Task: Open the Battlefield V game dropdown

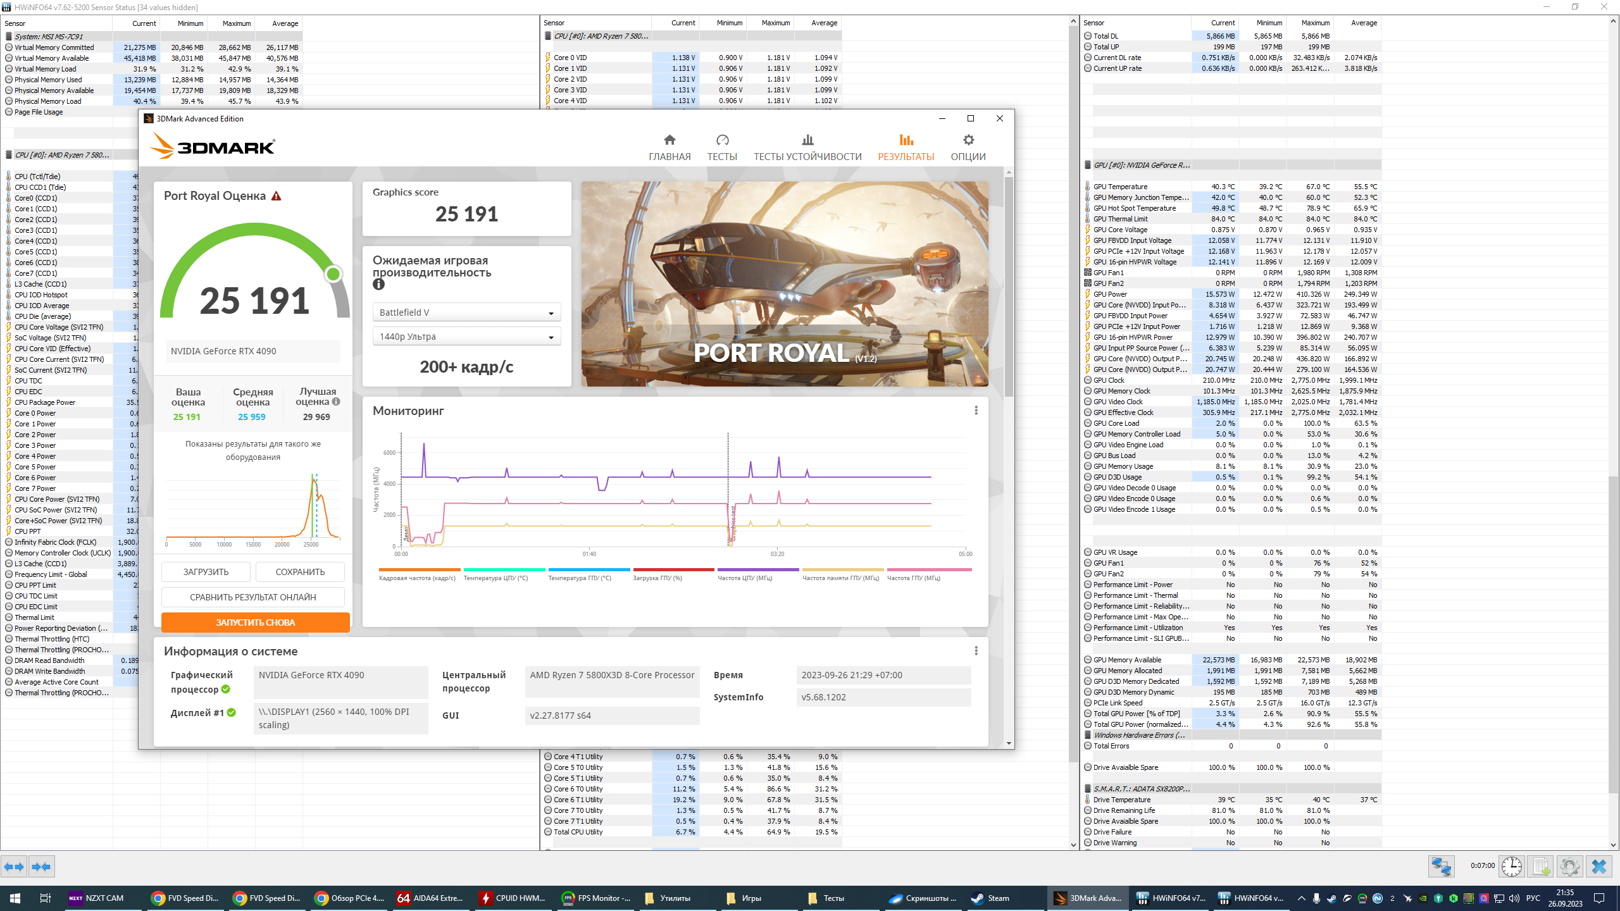Action: point(466,313)
